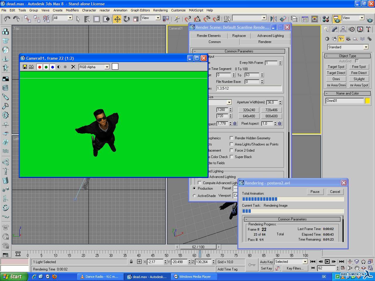
Task: Toggle red channel in render window
Action: (40, 67)
